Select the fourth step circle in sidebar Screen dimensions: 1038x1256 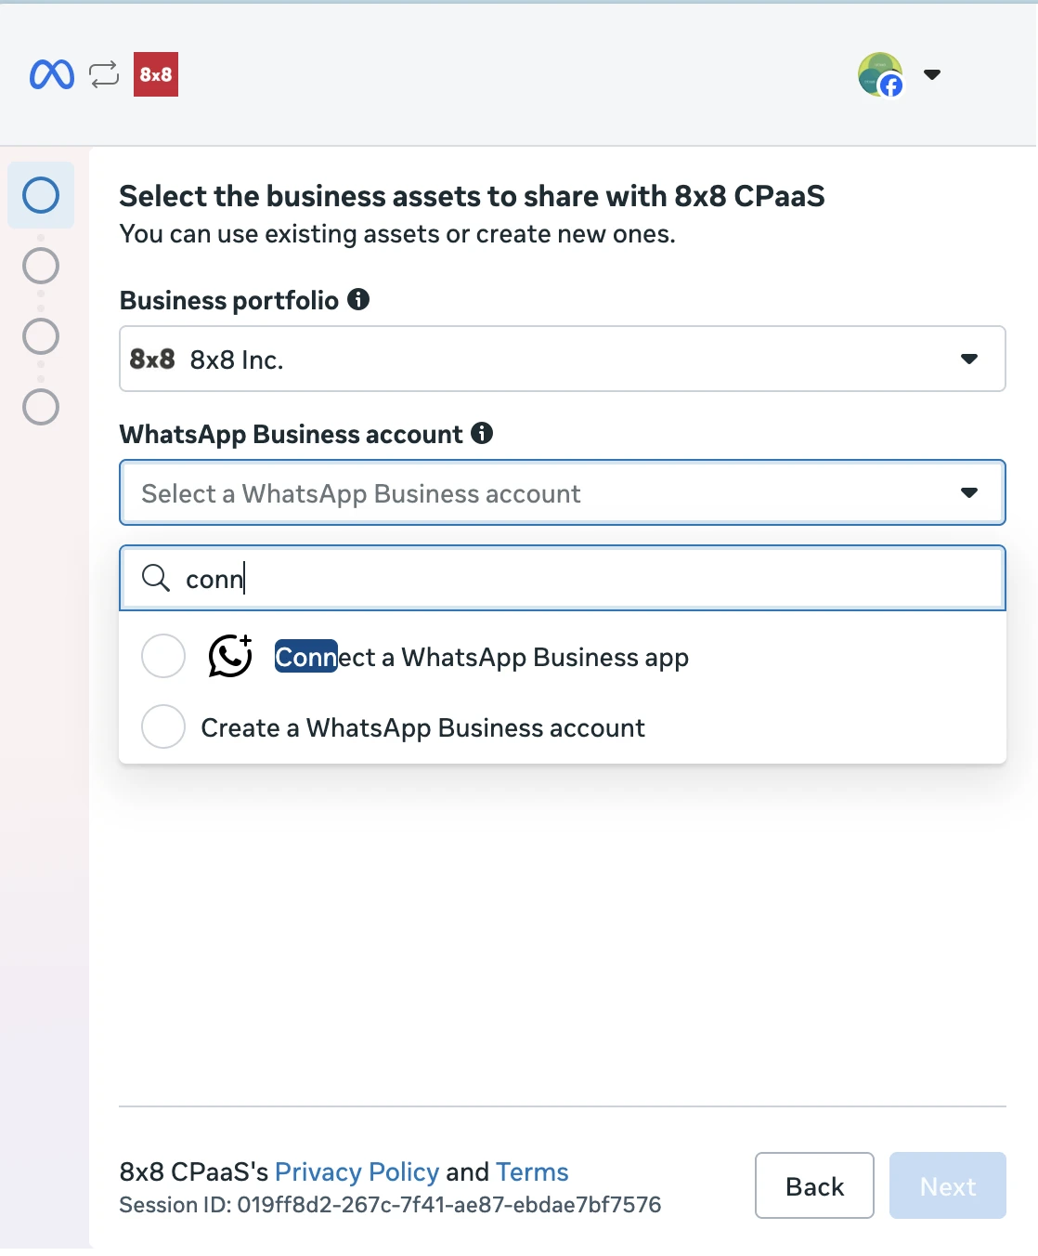coord(41,407)
